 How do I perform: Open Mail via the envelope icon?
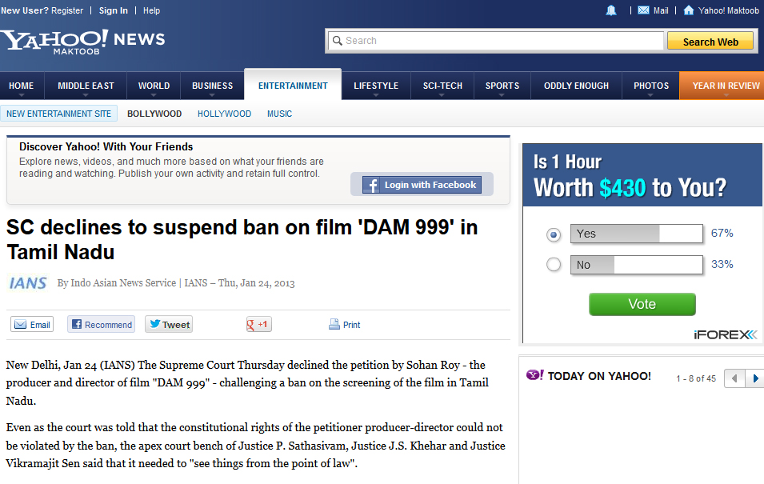(x=643, y=10)
